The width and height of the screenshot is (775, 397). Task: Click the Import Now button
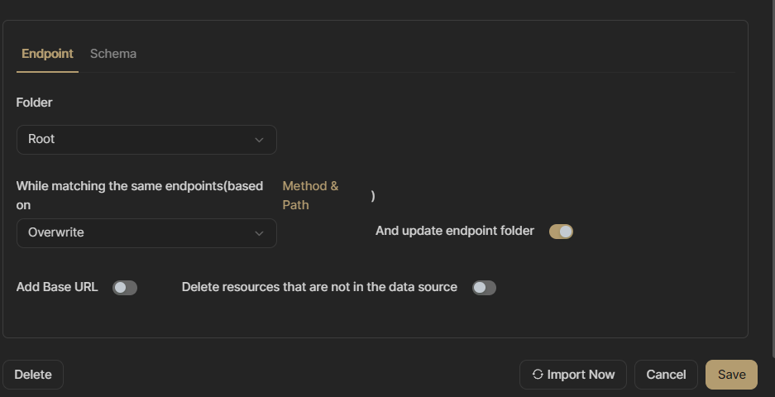click(573, 375)
